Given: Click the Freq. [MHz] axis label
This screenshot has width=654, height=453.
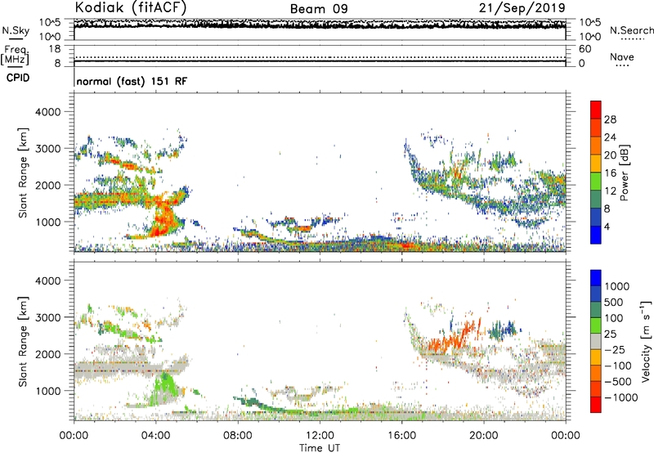Looking at the screenshot, I should [15, 55].
